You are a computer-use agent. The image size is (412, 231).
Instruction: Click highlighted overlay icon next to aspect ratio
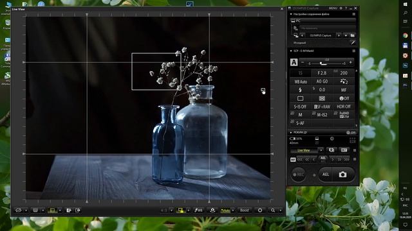181,210
